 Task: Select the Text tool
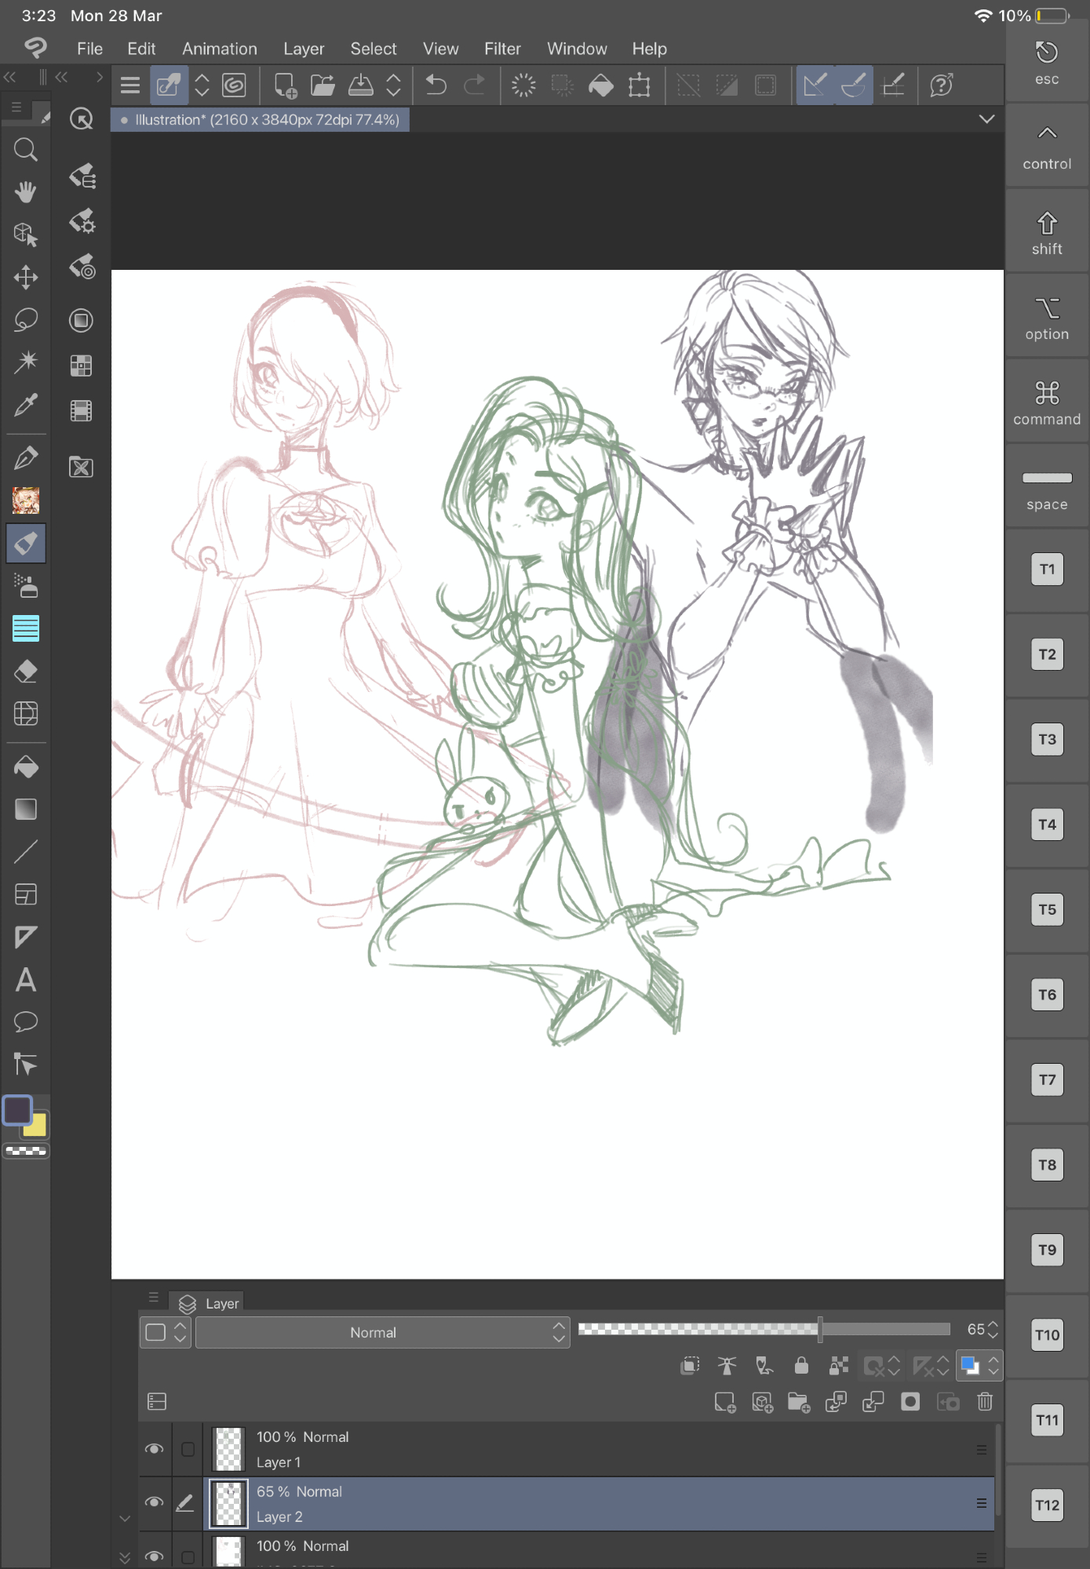(x=26, y=980)
